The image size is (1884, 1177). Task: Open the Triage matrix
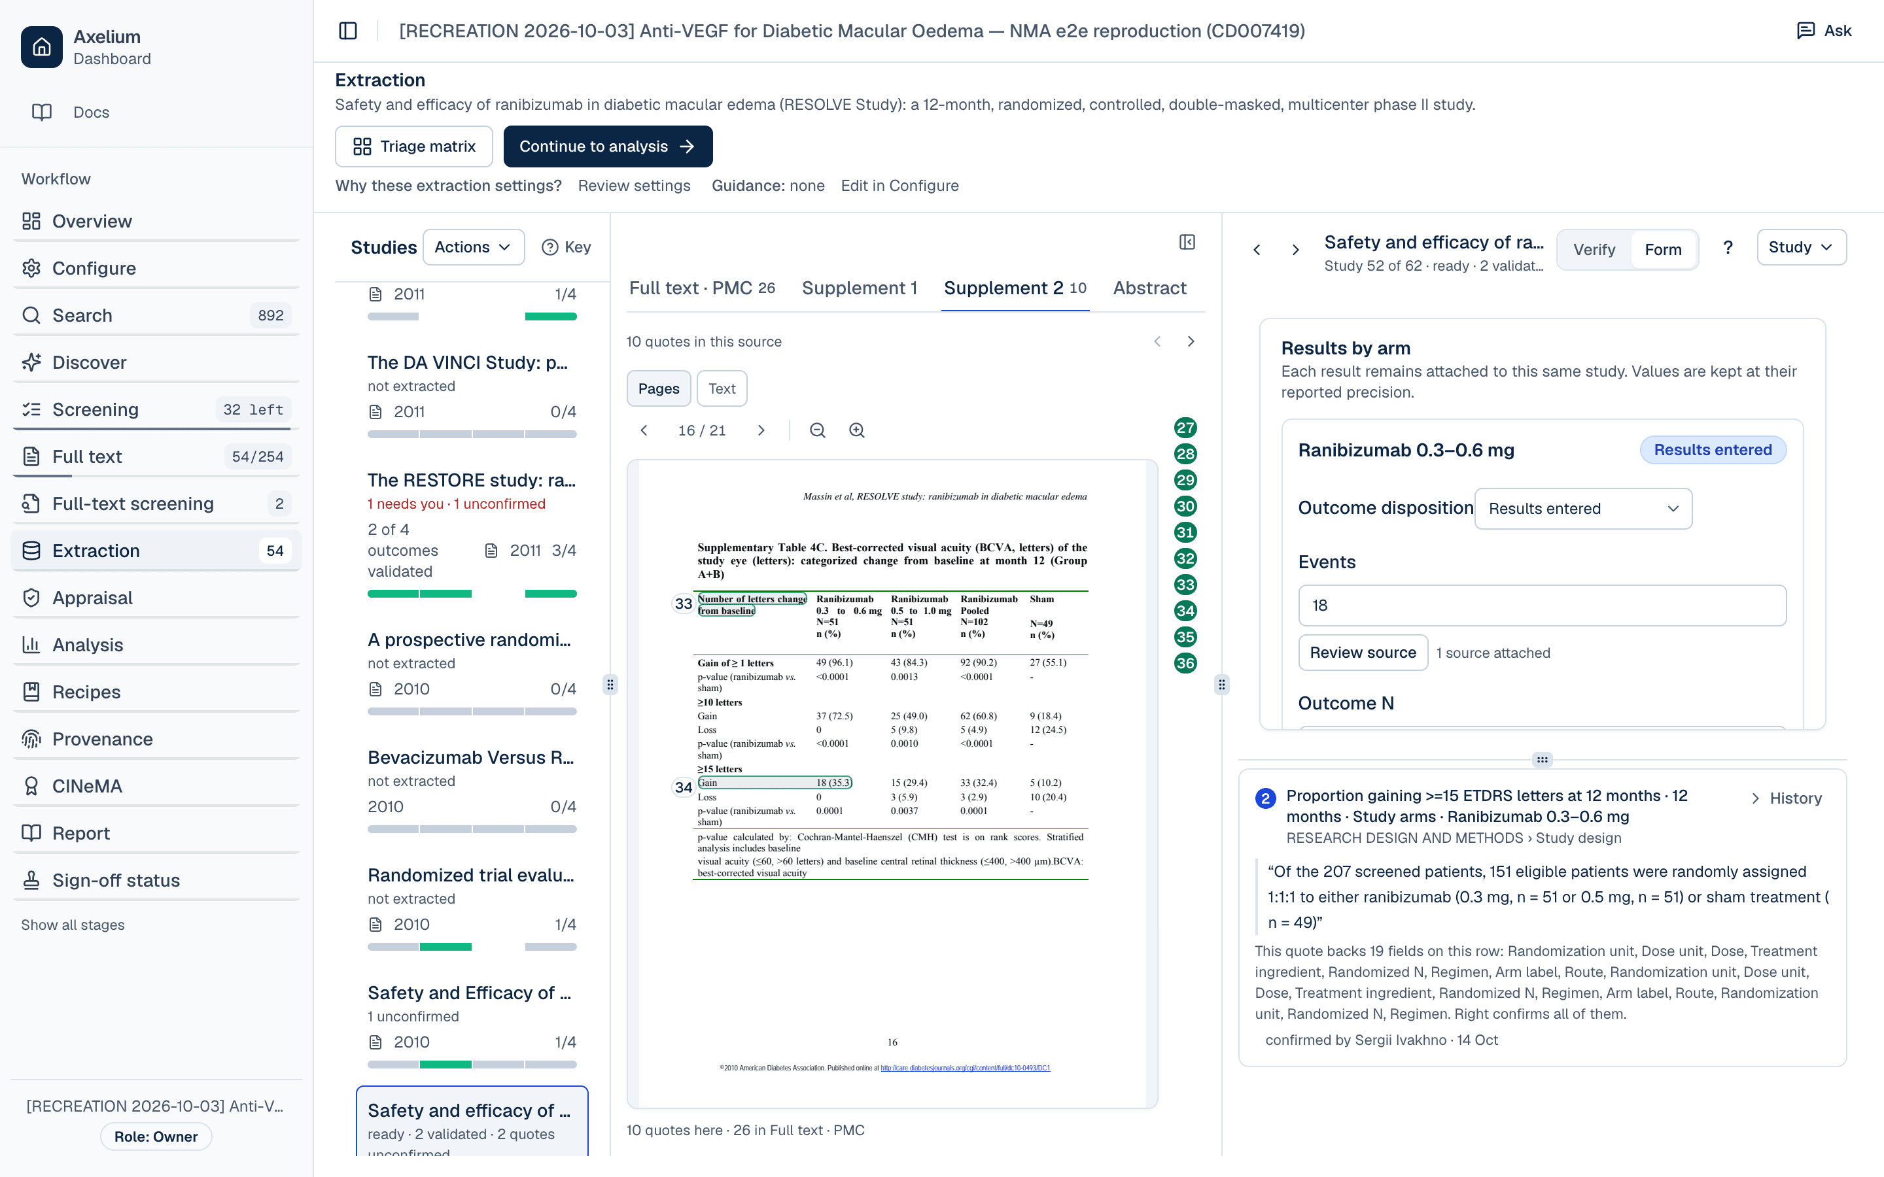point(413,146)
